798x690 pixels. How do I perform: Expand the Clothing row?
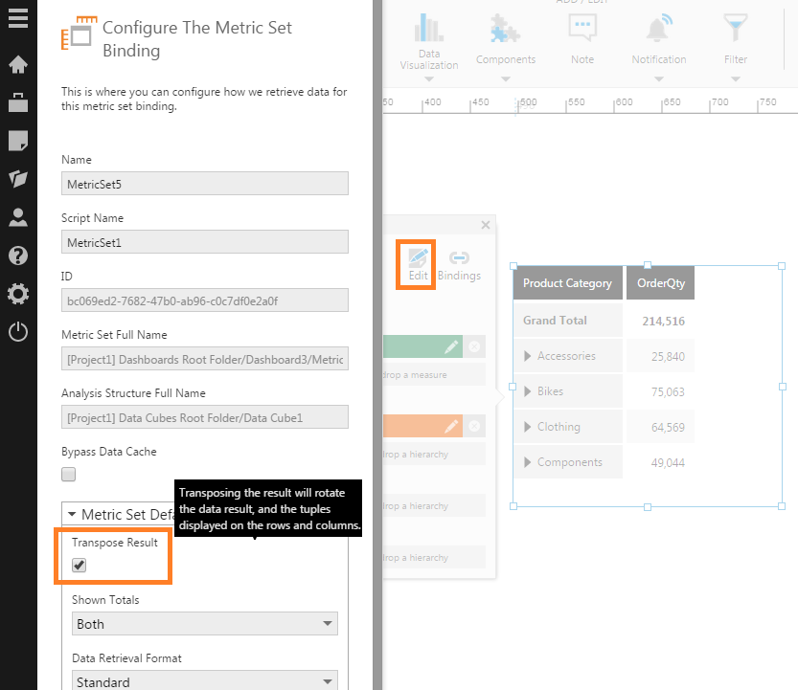[527, 427]
